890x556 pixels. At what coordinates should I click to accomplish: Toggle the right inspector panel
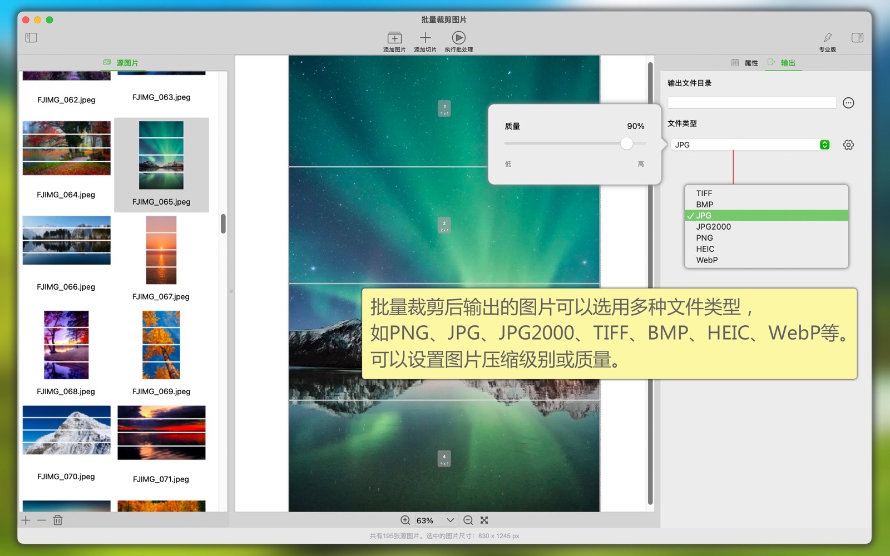[x=857, y=38]
